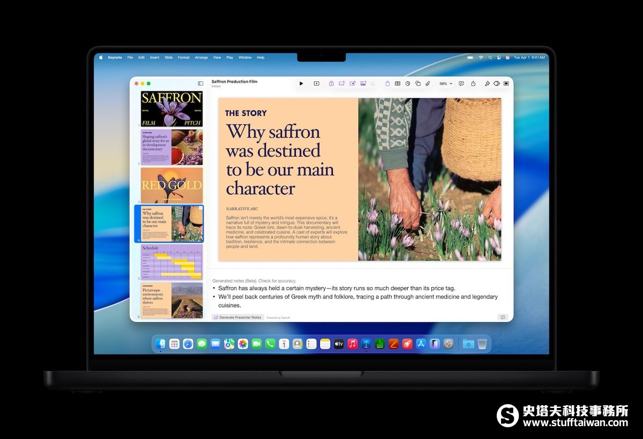
Task: Insert a table from the toolbar
Action: (x=398, y=84)
